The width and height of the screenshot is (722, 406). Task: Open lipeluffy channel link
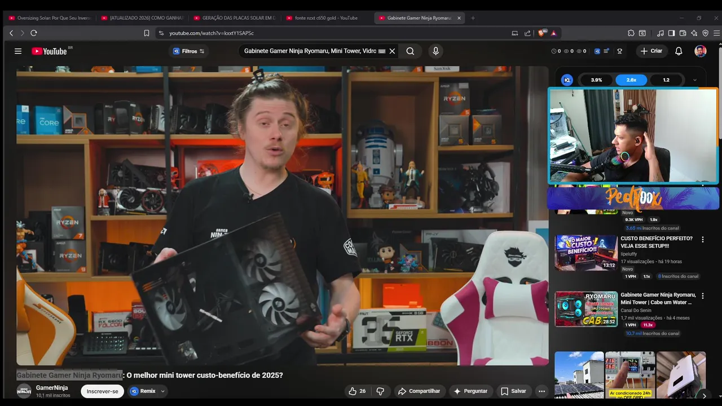coord(629,254)
